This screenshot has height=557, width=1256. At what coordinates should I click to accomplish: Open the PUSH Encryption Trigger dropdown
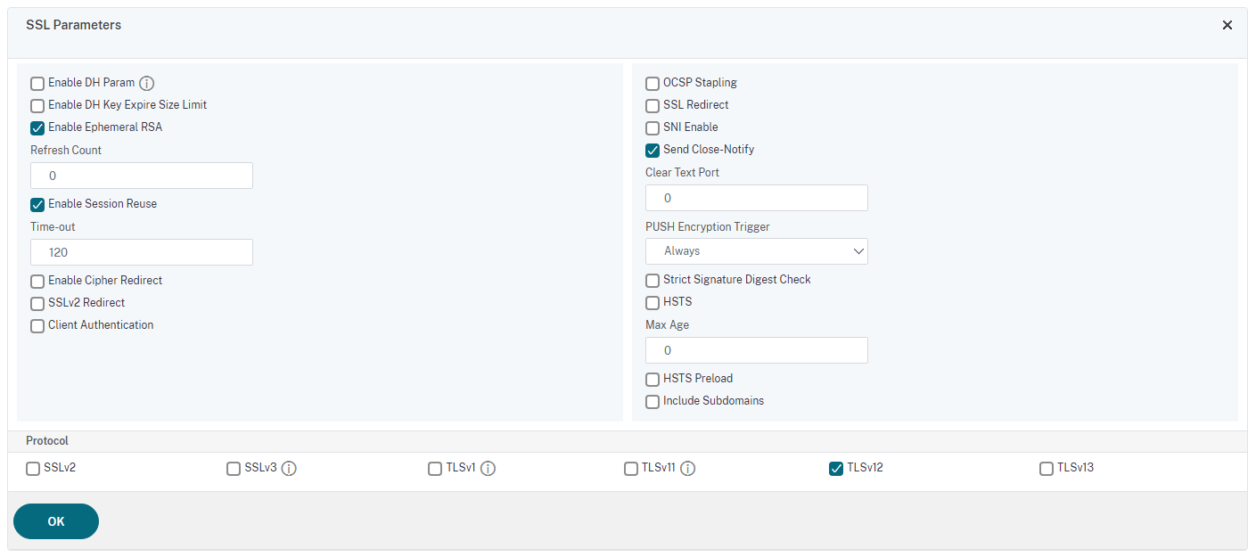(x=756, y=251)
